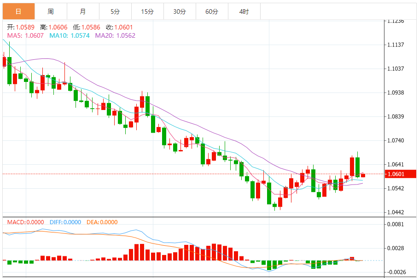Click the tallest red MACD histogram bar
The width and height of the screenshot is (419, 278).
214,252
